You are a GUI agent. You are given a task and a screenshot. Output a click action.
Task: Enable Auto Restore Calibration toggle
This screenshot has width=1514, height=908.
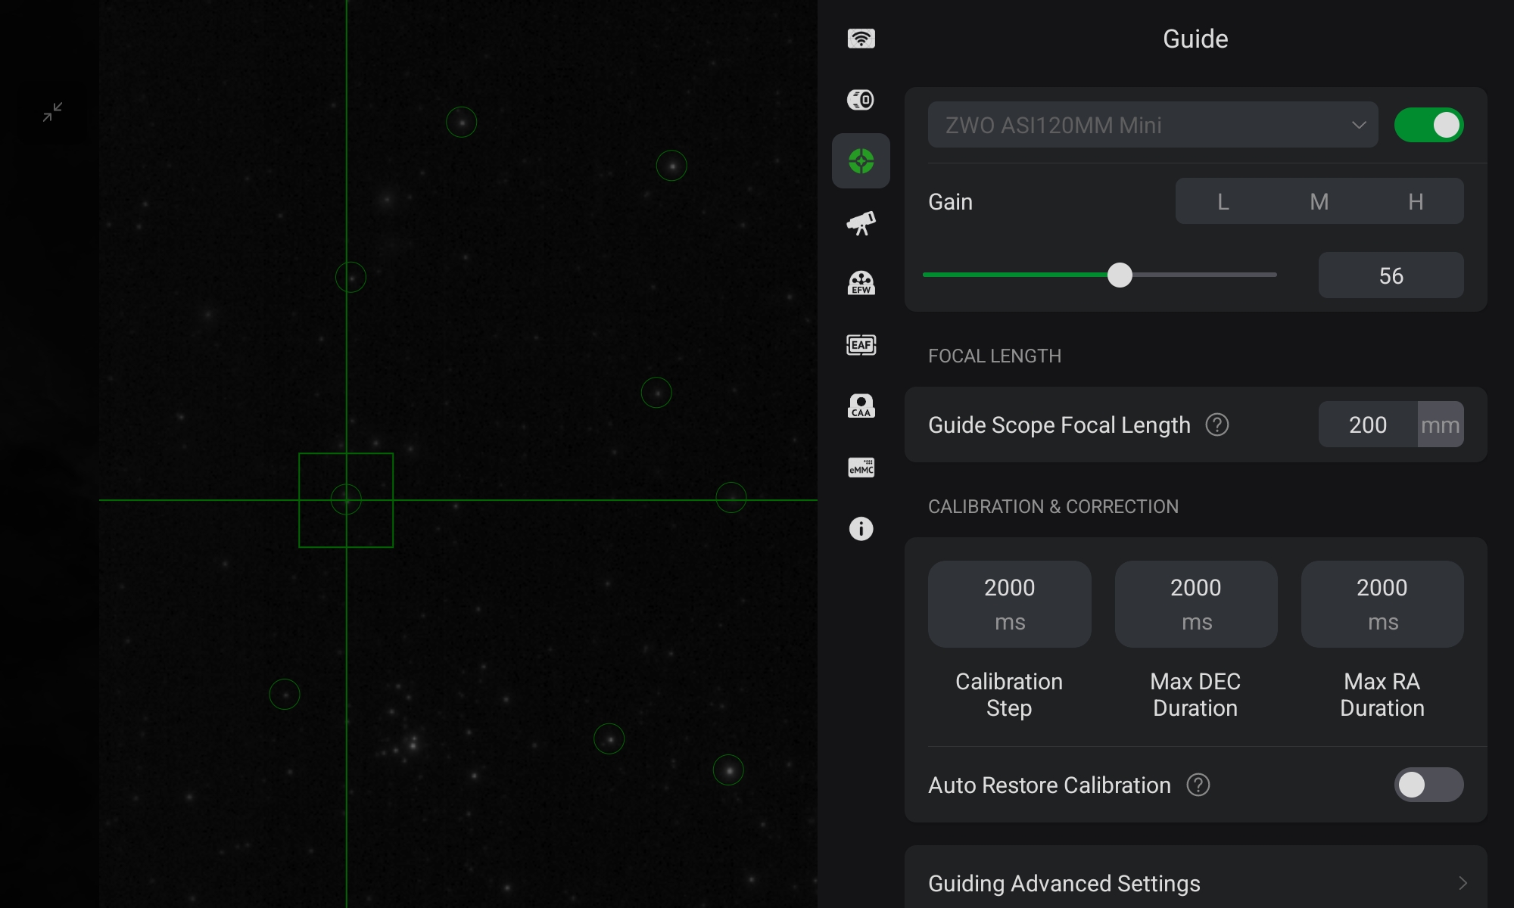[x=1428, y=785]
